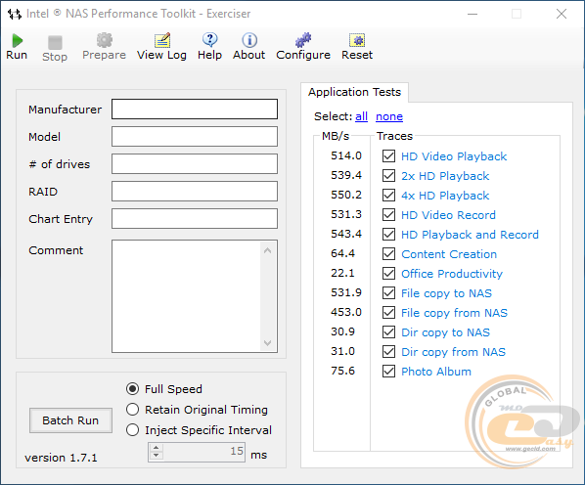
Task: Uncheck File copy to NAS checkbox
Action: (388, 292)
